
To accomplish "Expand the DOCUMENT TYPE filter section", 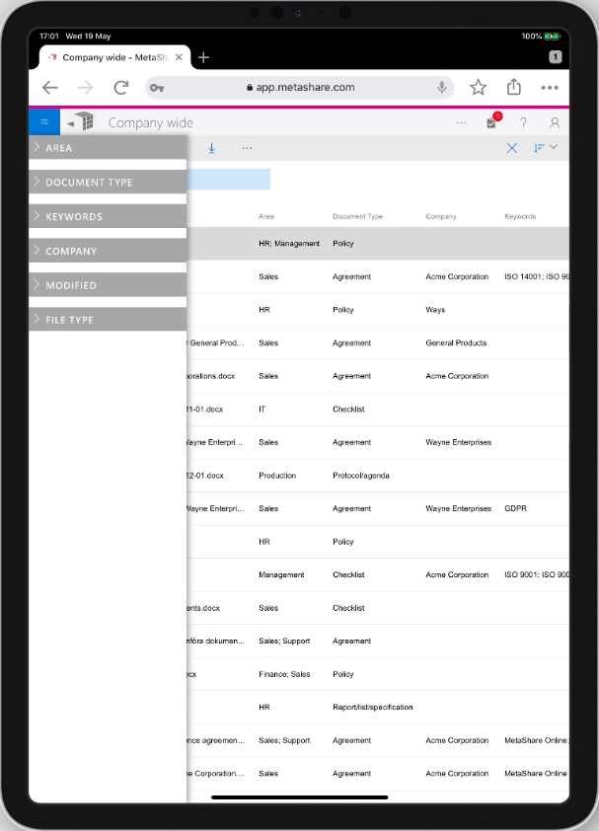I will 108,182.
